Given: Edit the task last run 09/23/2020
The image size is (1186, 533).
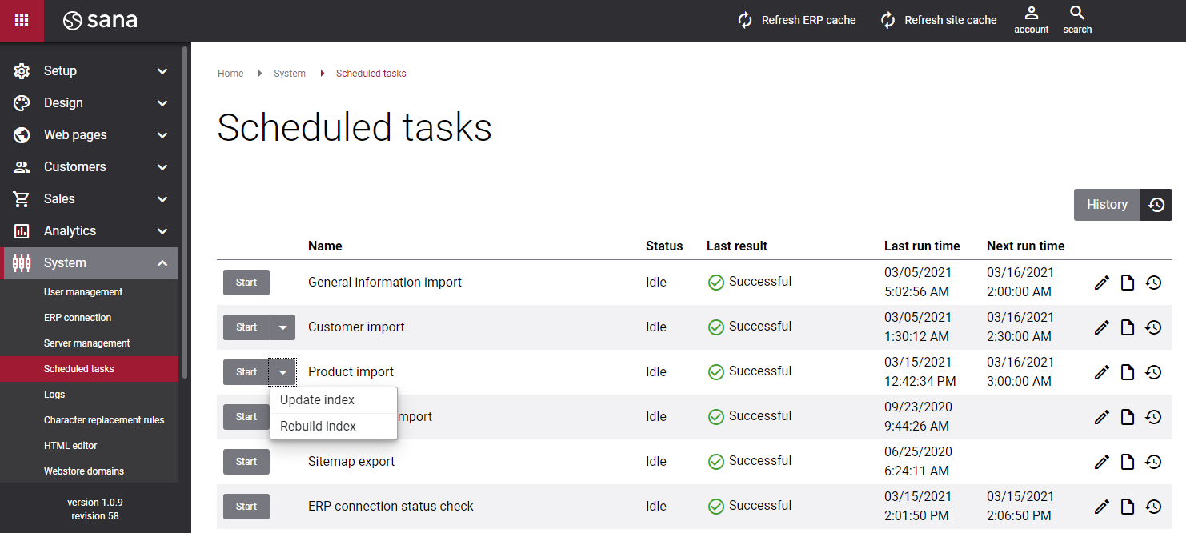Looking at the screenshot, I should [x=1102, y=417].
